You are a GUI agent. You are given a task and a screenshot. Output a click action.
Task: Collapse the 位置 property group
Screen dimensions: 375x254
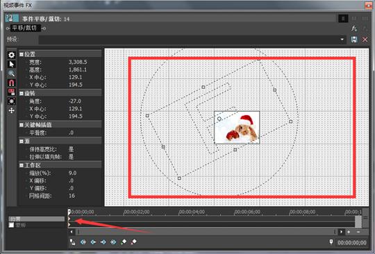coord(22,54)
